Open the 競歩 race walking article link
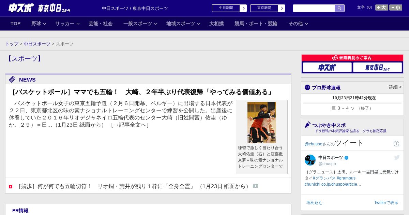 (133, 186)
